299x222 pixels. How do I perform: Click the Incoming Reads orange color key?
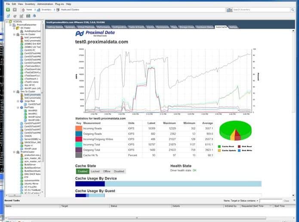pyautogui.click(x=79, y=128)
